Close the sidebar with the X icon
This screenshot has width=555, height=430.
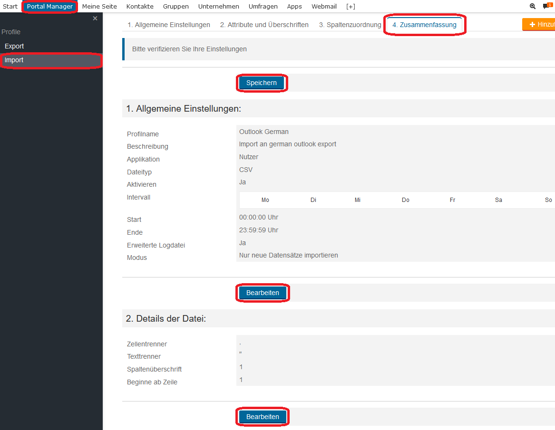(x=95, y=19)
